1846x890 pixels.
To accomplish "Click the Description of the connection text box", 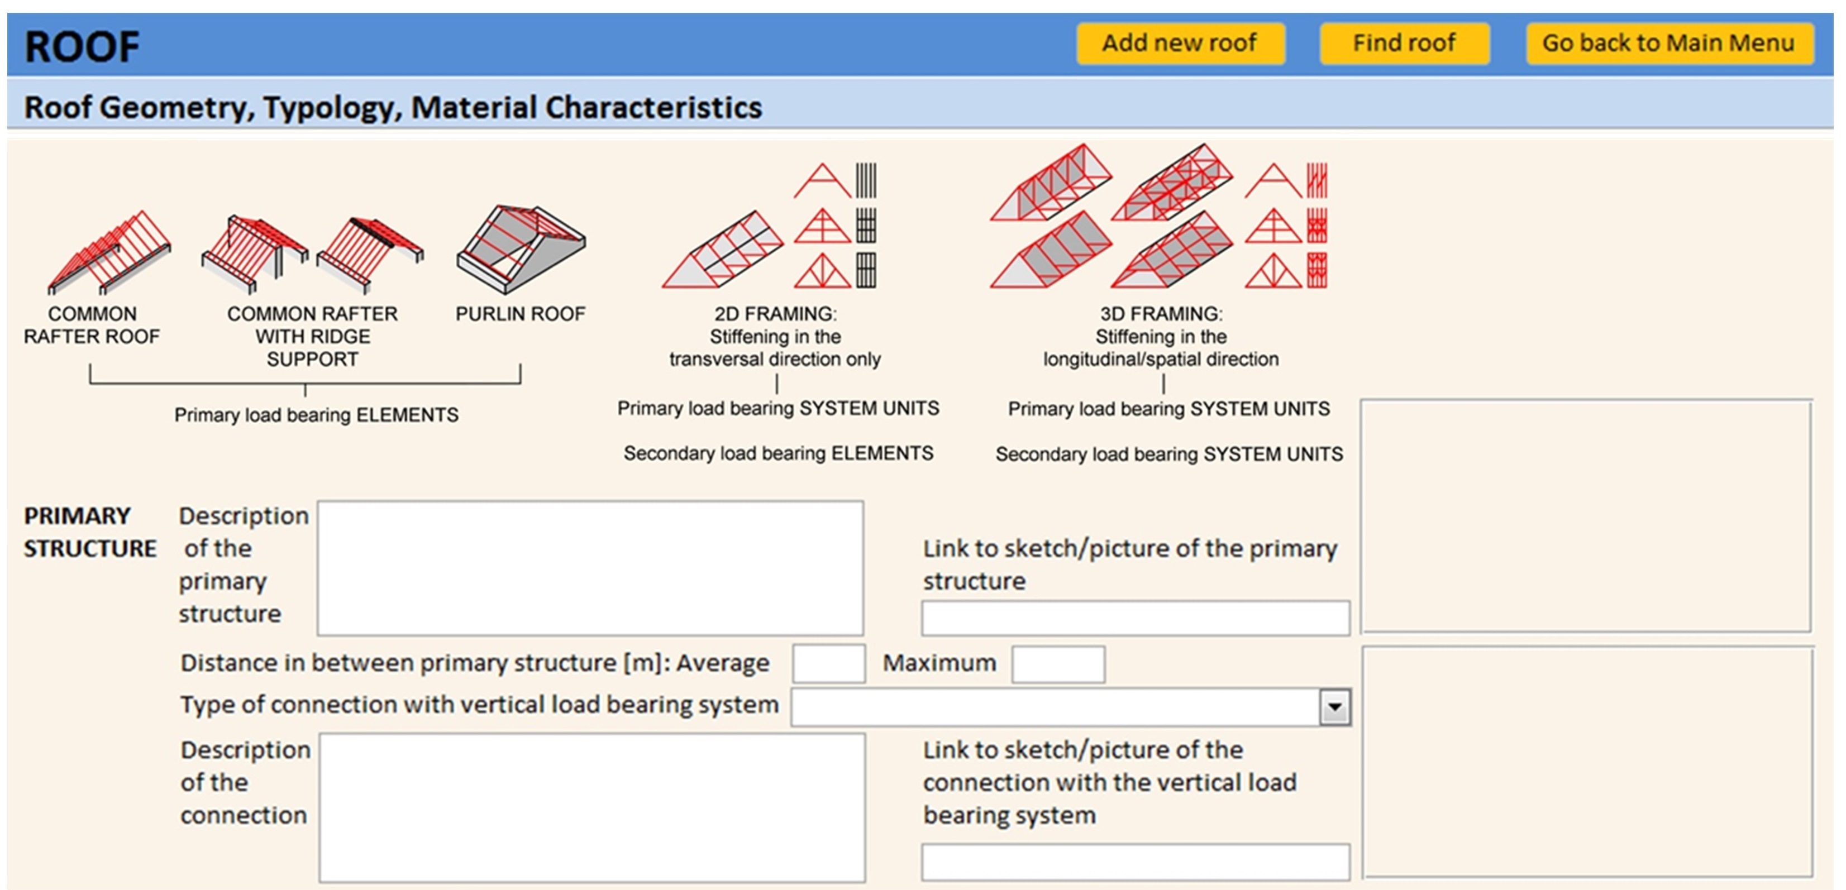I will pos(592,807).
